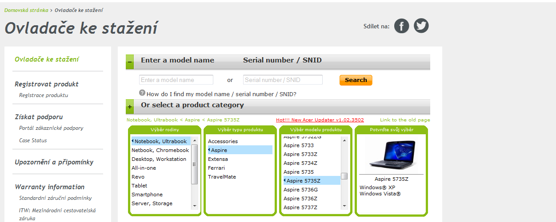Open the Hot!!! New Acer Updater link
The width and height of the screenshot is (556, 222).
(x=320, y=120)
